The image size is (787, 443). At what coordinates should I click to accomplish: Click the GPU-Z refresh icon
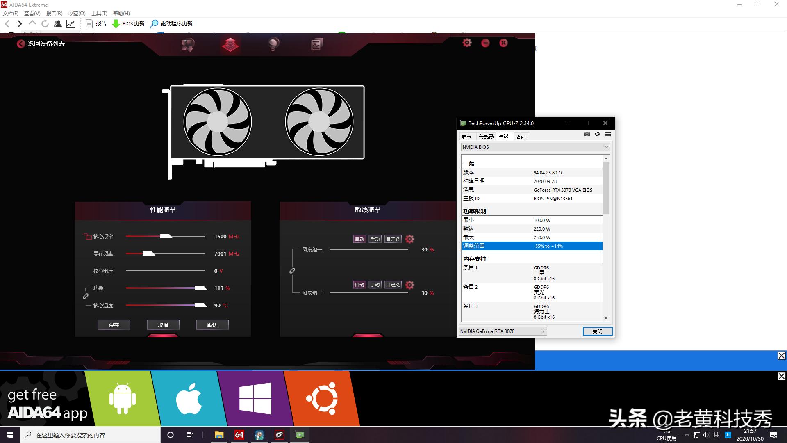pyautogui.click(x=597, y=135)
